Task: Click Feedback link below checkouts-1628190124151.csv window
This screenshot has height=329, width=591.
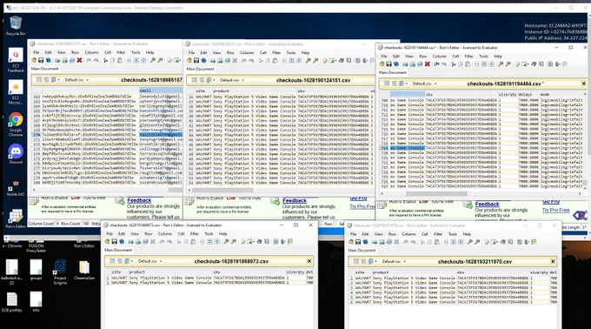Action: [x=295, y=201]
